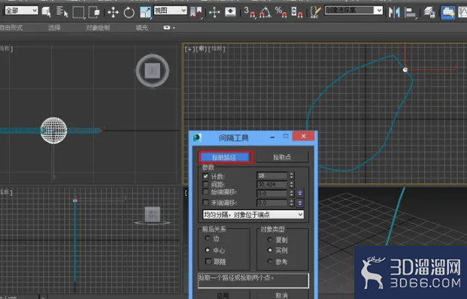Toggle Keyboard Shortcut Override icon
467x299 pixels.
click(230, 12)
